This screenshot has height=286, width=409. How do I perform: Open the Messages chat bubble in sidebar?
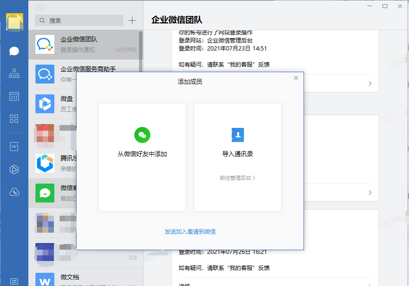click(x=14, y=51)
